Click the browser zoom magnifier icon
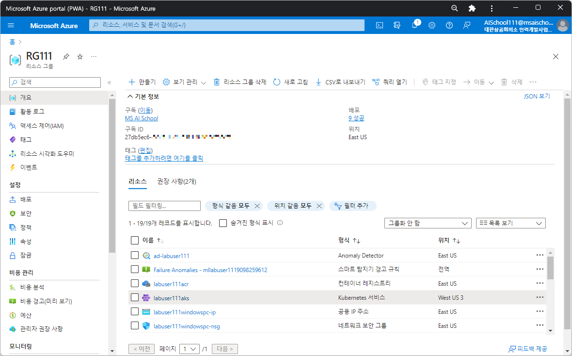Image resolution: width=572 pixels, height=356 pixels. 455,8
